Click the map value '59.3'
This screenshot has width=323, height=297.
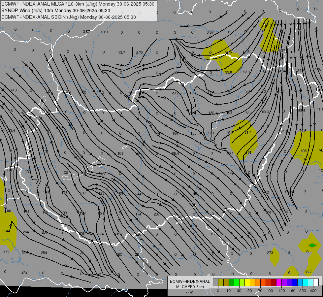pos(13,90)
